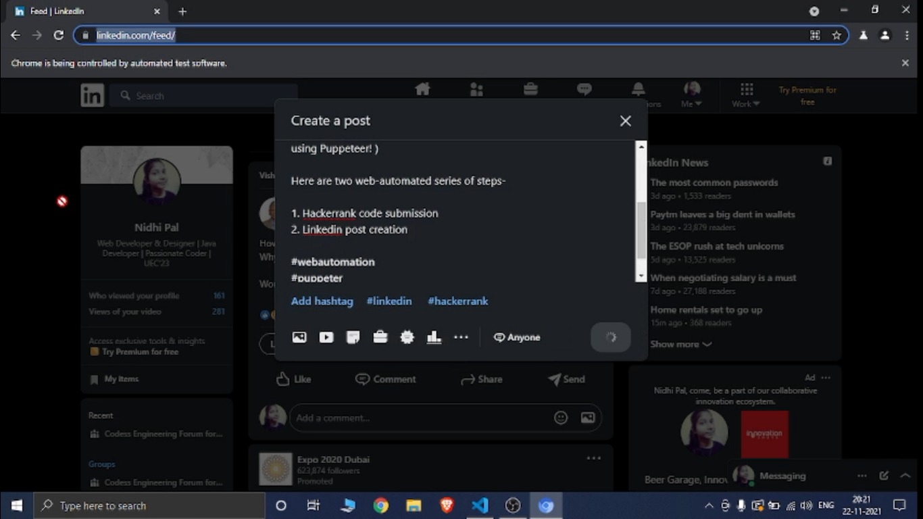Click the celebrate occasion badge icon
Screen dimensions: 923x519
407,337
